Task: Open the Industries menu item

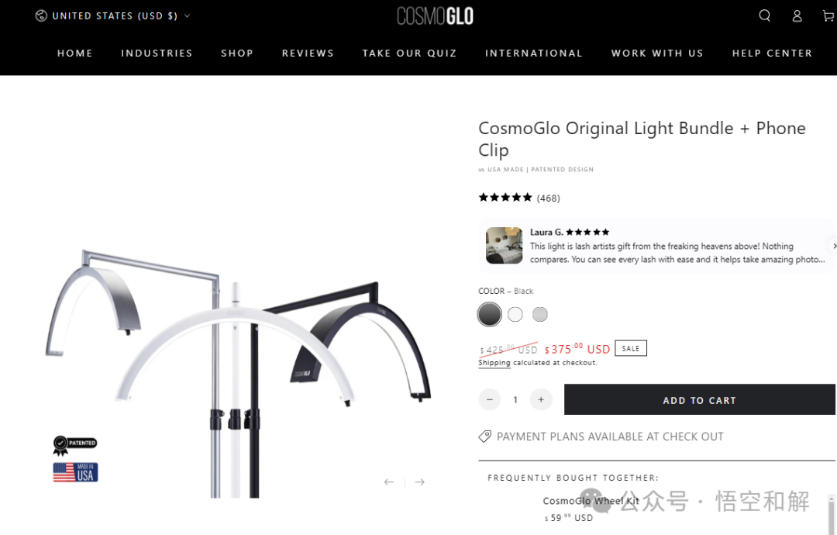Action: point(157,53)
